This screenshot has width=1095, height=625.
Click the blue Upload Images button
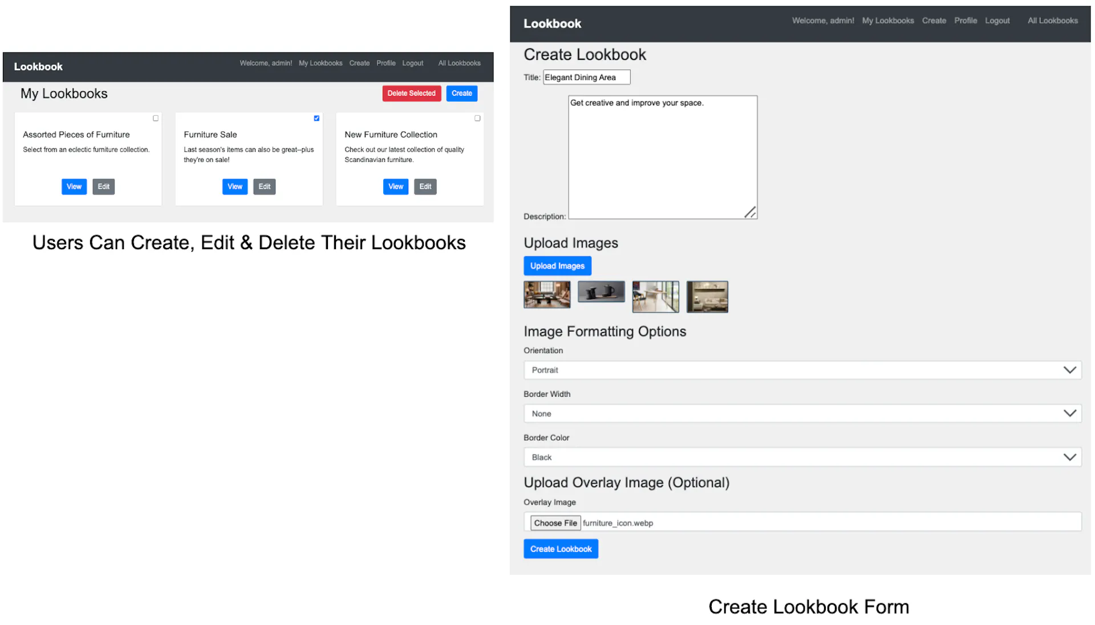557,266
